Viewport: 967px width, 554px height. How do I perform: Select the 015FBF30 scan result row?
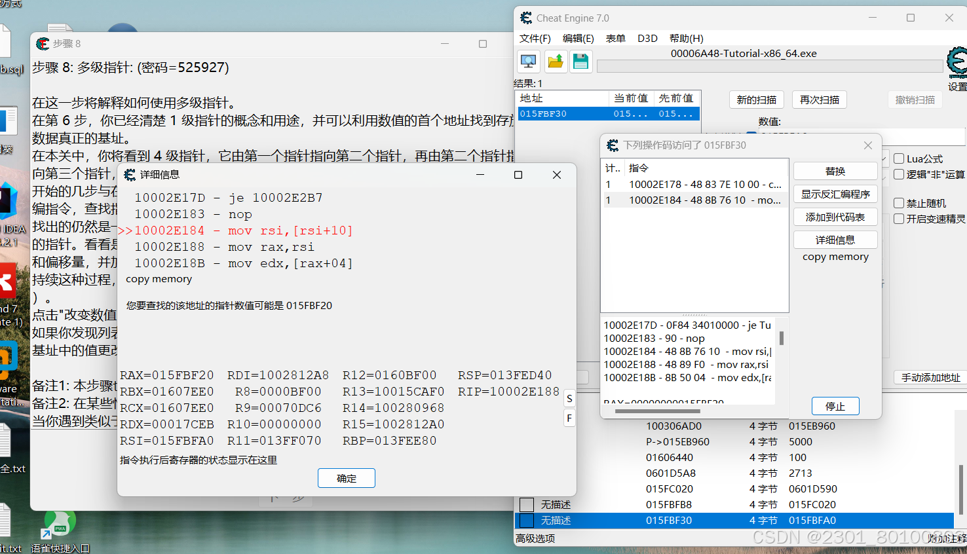tap(609, 113)
